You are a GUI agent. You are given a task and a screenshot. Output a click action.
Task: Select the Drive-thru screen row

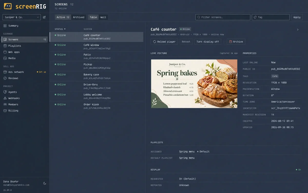point(97,86)
